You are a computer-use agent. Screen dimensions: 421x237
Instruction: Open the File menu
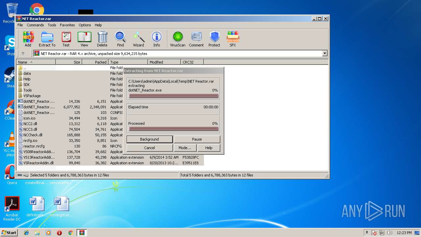coord(20,25)
